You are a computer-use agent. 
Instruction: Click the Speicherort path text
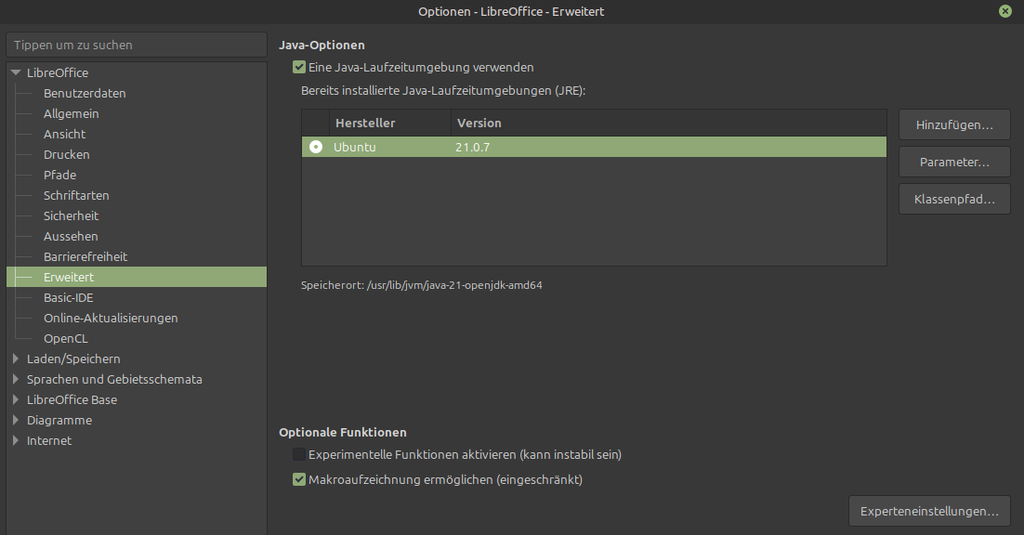click(x=421, y=285)
